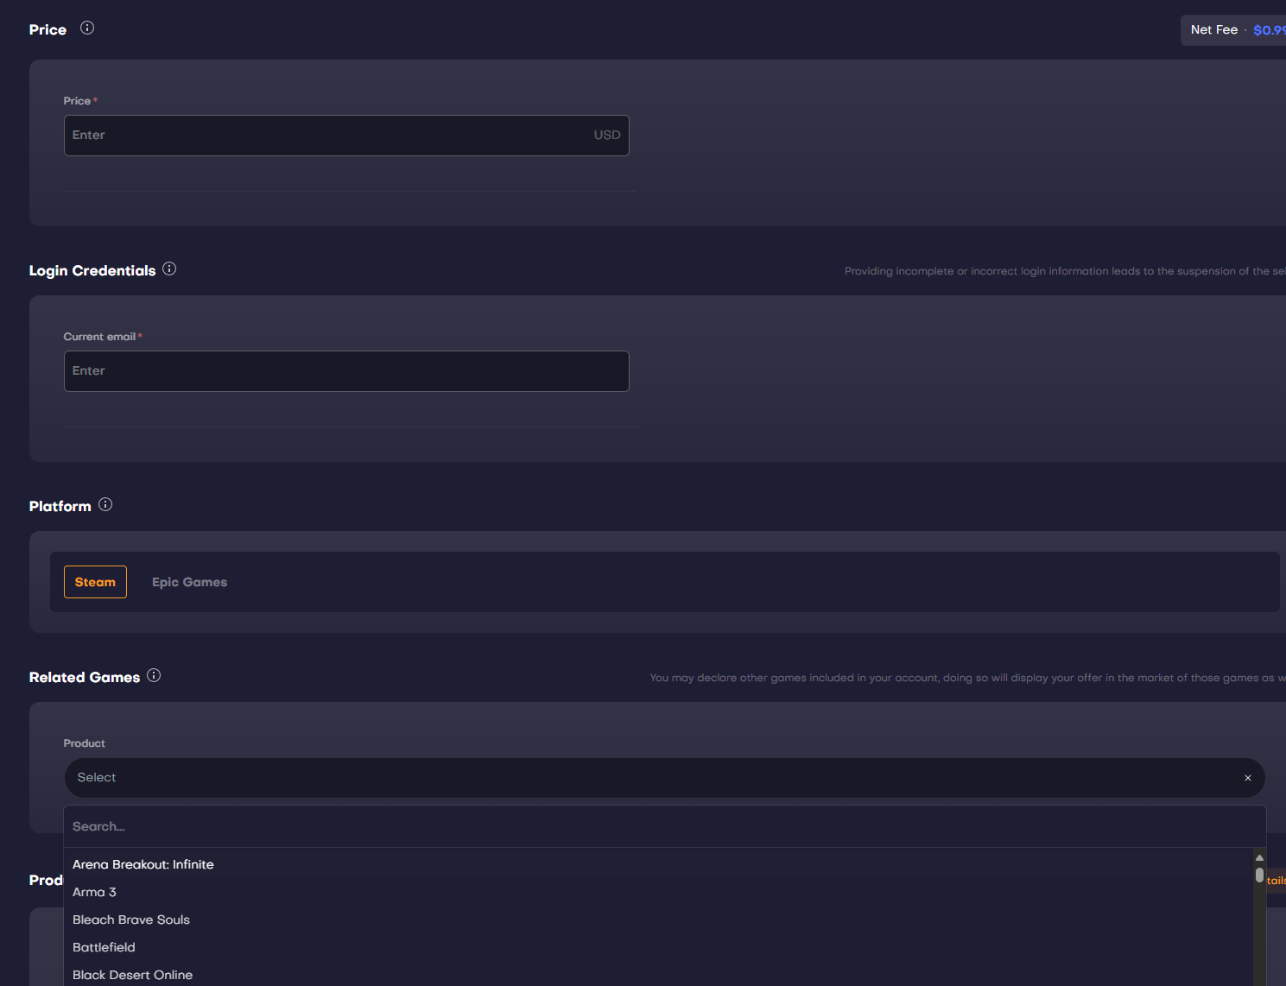Switch platform to Epic Games
The image size is (1286, 986).
click(x=189, y=582)
